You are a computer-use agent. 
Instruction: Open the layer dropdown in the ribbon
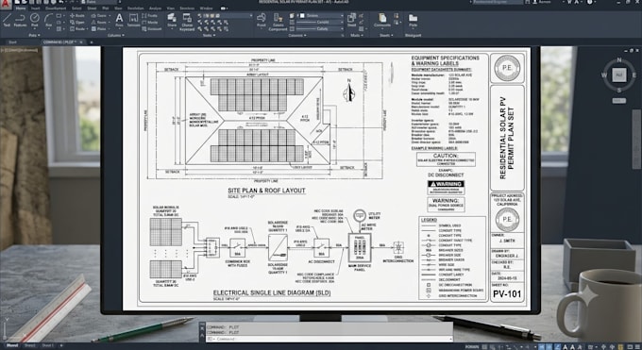(x=225, y=15)
